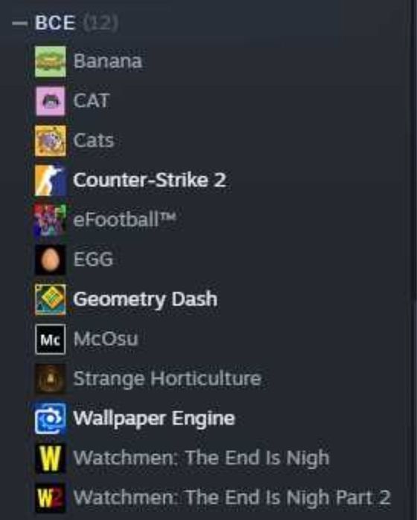Click the eFootball game icon
Viewport: 417px width, 520px height.
[x=50, y=220]
